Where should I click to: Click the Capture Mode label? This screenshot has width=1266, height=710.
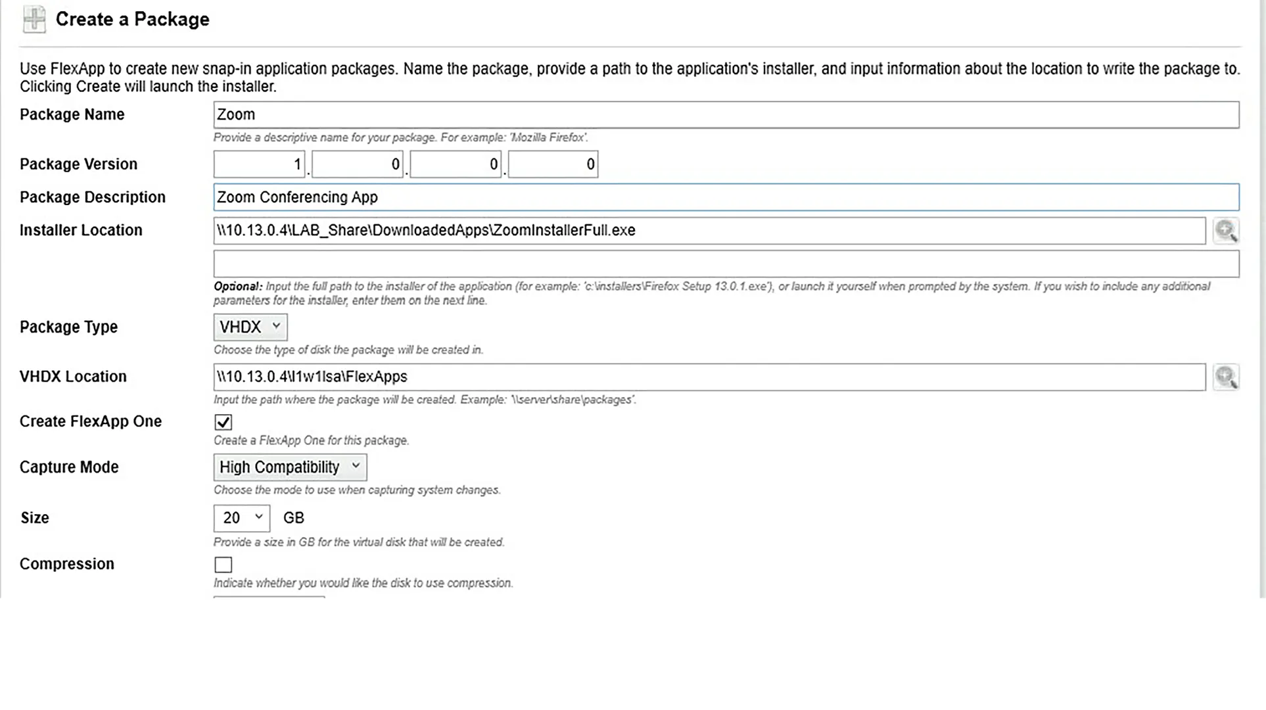pyautogui.click(x=69, y=467)
